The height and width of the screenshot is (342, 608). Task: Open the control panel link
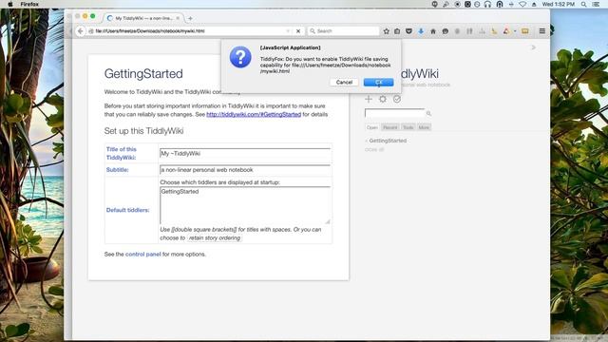[142, 255]
